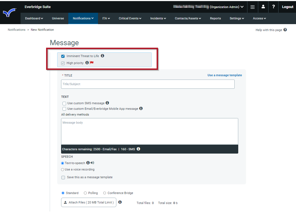The image size is (296, 214).
Task: Open the Universe tab
Action: (58, 19)
